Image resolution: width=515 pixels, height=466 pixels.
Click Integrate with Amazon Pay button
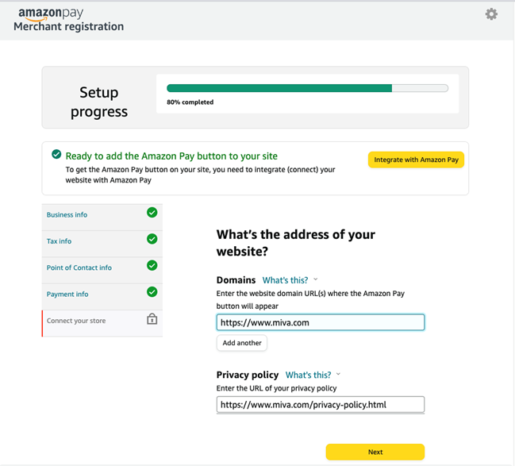point(416,160)
